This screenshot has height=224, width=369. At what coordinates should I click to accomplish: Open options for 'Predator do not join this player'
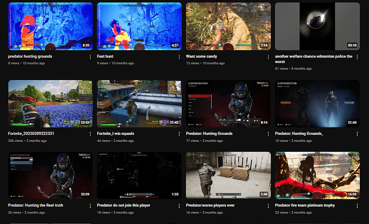(179, 206)
